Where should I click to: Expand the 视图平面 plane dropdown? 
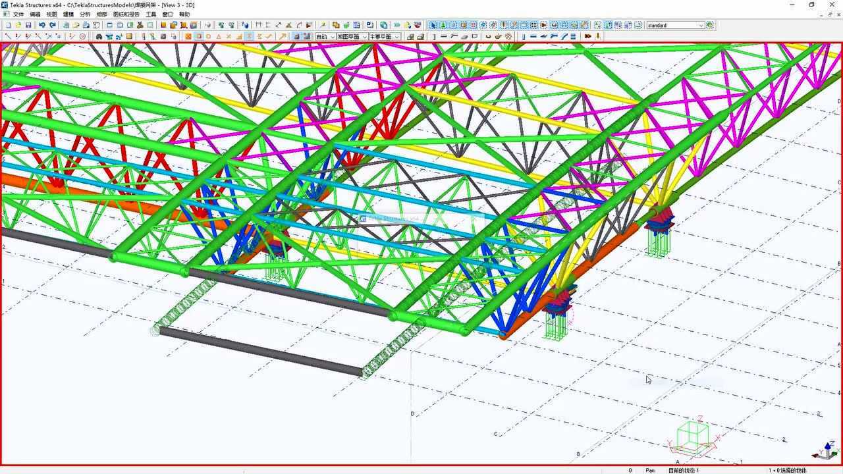351,36
